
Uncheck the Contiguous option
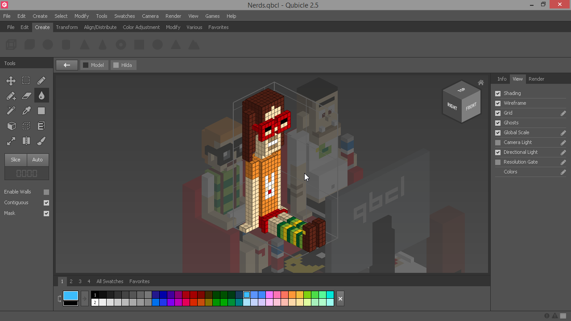(46, 203)
